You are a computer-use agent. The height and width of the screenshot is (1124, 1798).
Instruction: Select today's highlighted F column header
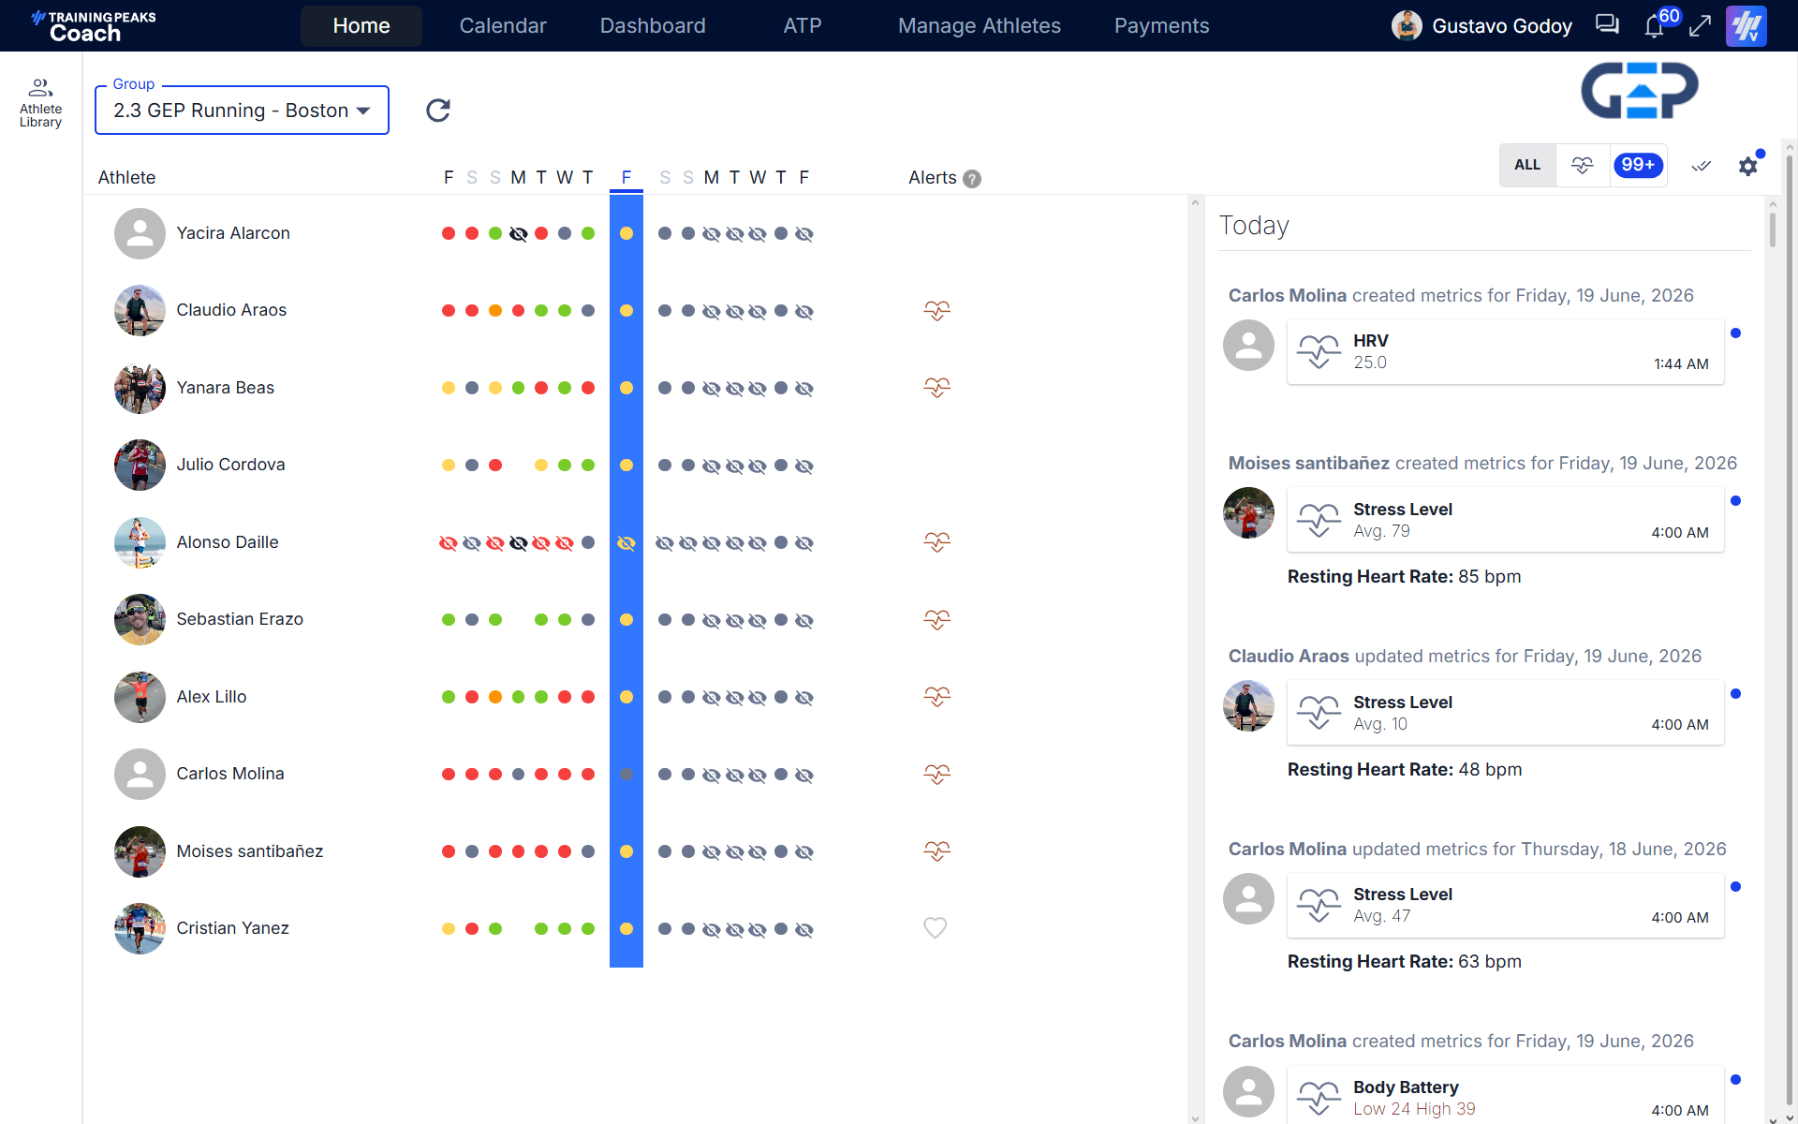point(626,177)
